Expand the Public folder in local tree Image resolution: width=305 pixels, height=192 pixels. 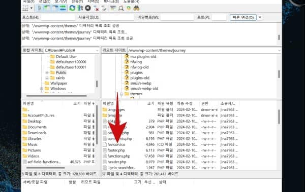click(x=47, y=72)
